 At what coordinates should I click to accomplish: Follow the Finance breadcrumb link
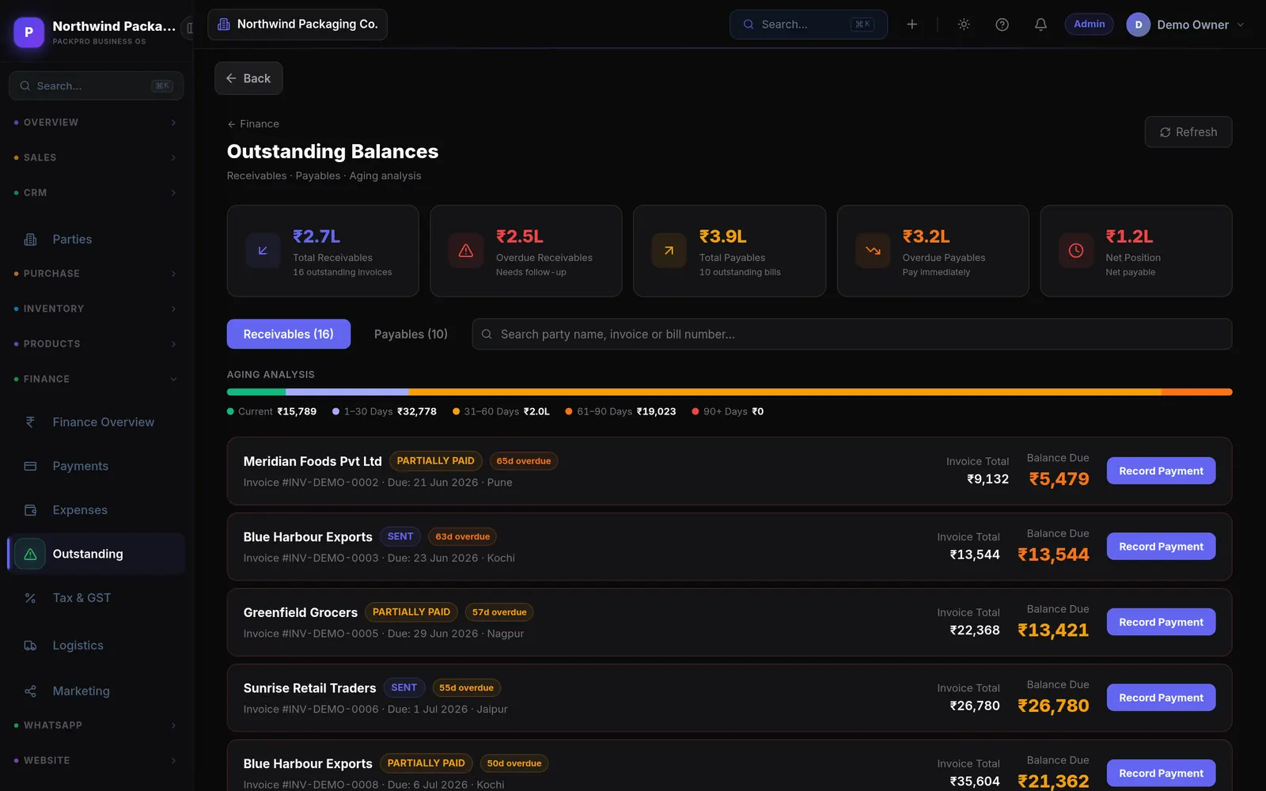pyautogui.click(x=253, y=124)
